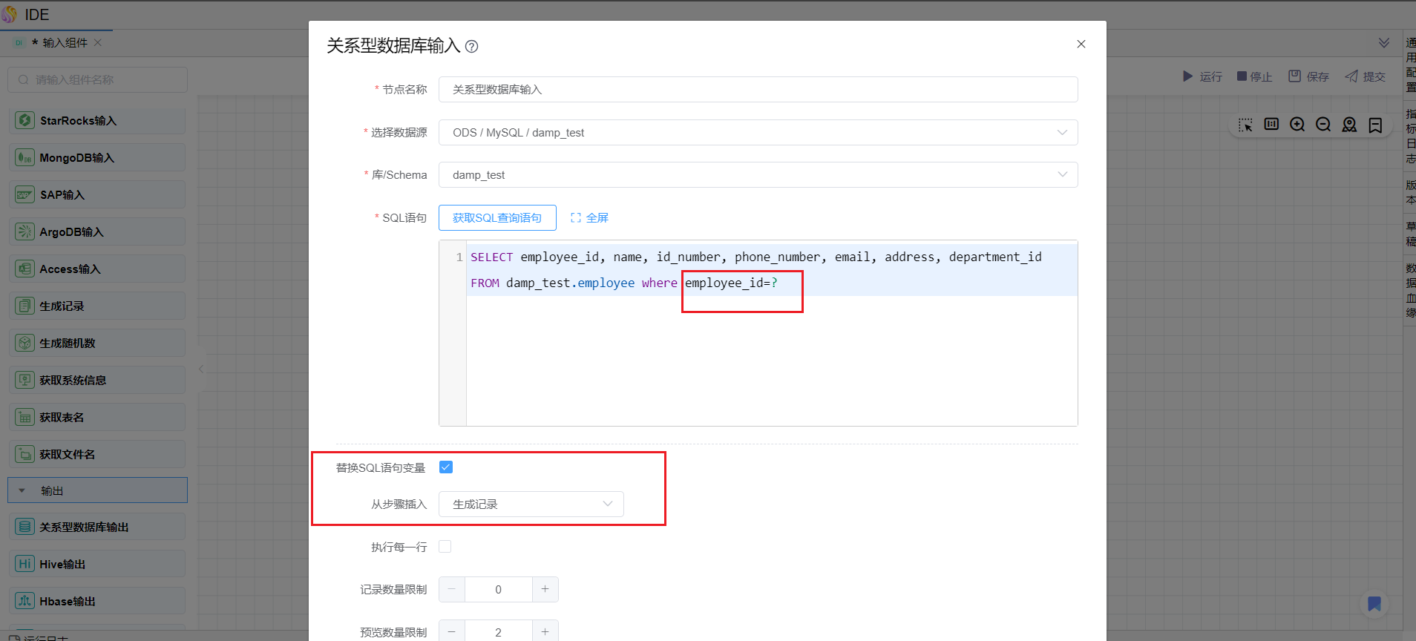The height and width of the screenshot is (641, 1416).
Task: Click the 全屏 fullscreen editor icon
Action: (575, 218)
